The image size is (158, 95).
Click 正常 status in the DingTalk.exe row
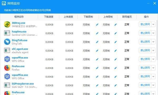[127, 42]
